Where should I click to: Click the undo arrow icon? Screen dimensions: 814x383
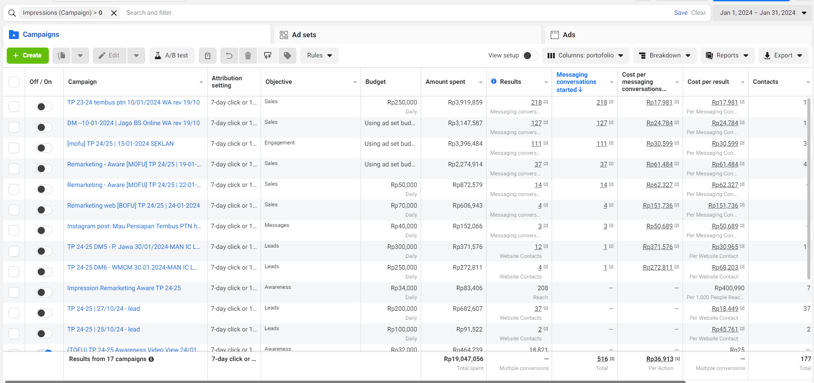229,56
